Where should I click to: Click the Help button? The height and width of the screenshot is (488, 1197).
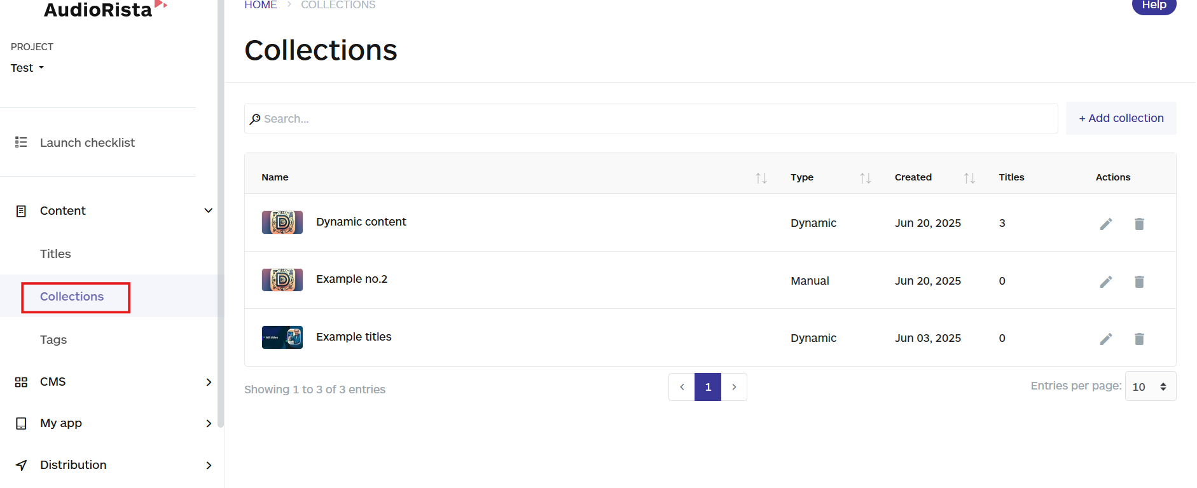coord(1154,6)
